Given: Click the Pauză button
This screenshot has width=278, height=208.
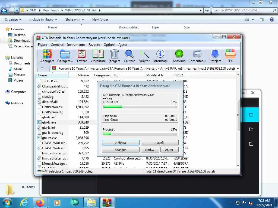Looking at the screenshot, I should [x=160, y=142].
